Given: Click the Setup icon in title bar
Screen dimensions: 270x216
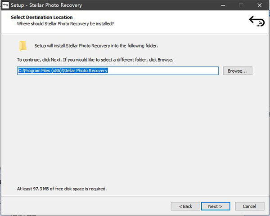Looking at the screenshot, I should [x=6, y=6].
